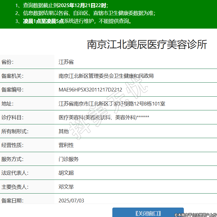Click the 医疗美容科 department value
This screenshot has height=217, width=217.
point(104,118)
